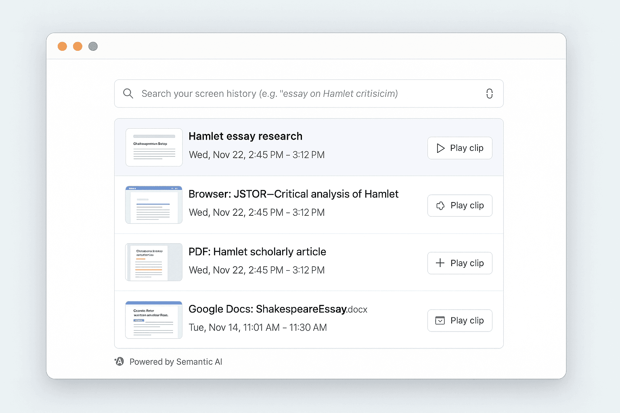Image resolution: width=620 pixels, height=413 pixels.
Task: Click the Powered by Semantic AI text
Action: coord(176,362)
